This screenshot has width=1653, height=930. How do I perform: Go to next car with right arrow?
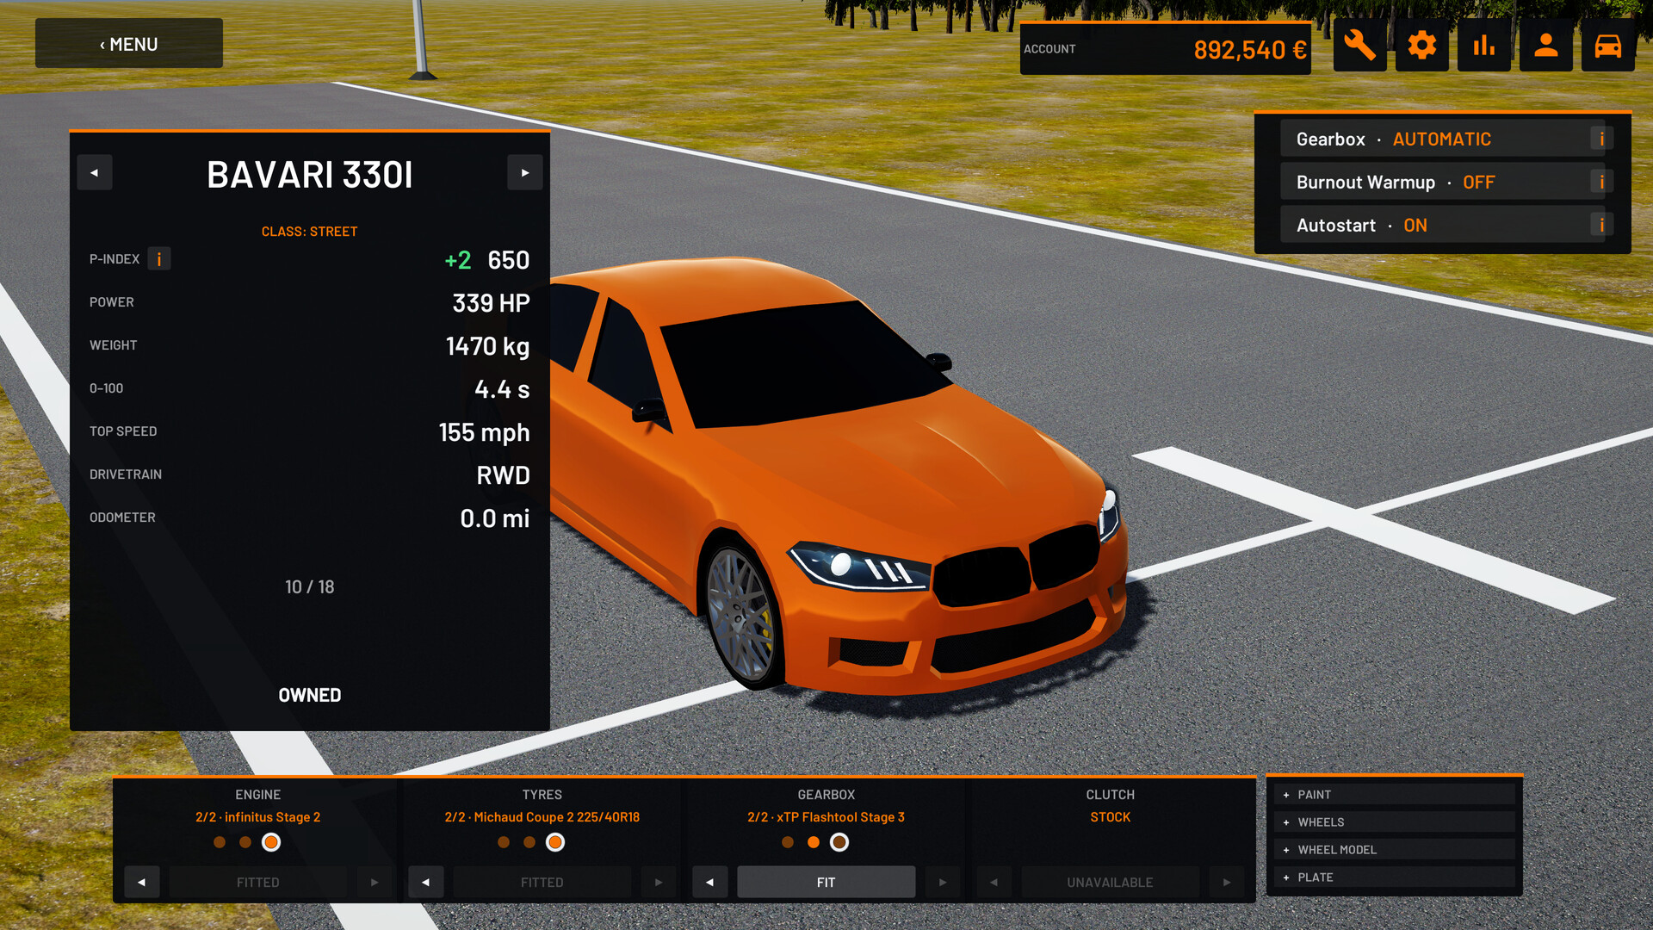525,172
